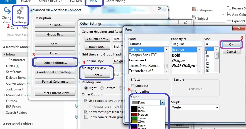Click the Add Columns icon
This screenshot has width=246, height=129.
(229, 14)
